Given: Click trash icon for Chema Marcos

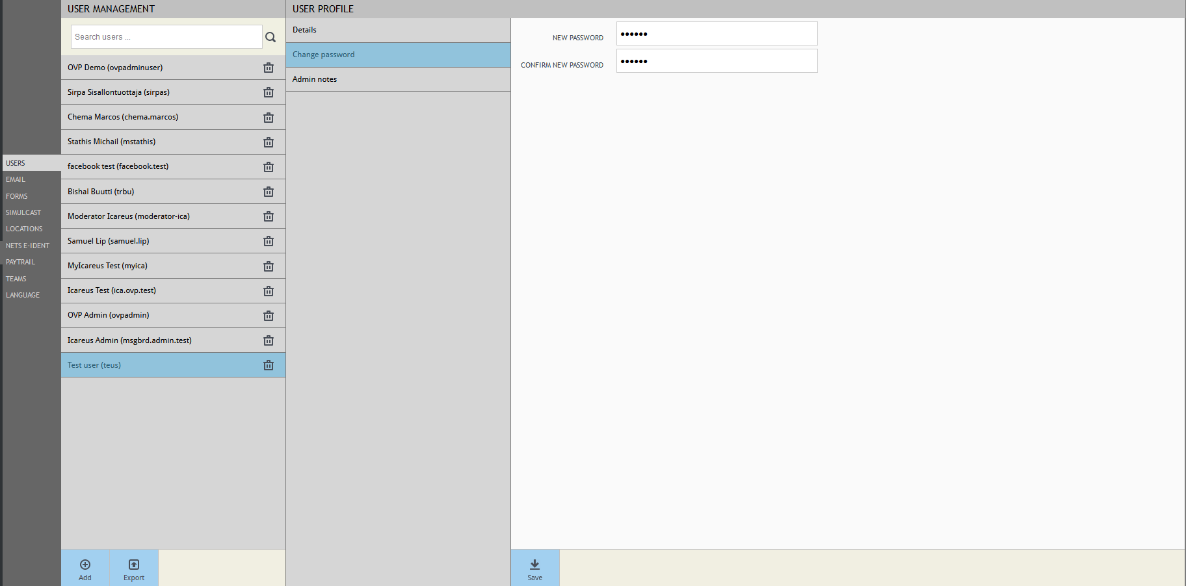Looking at the screenshot, I should (x=268, y=118).
